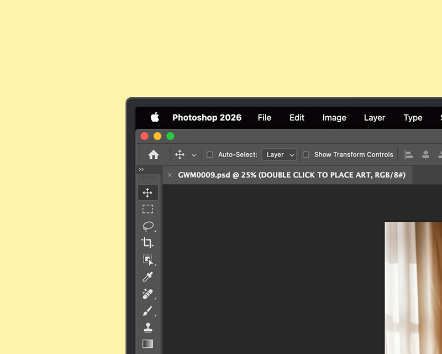
Task: Click the Align left edges icon
Action: click(408, 155)
